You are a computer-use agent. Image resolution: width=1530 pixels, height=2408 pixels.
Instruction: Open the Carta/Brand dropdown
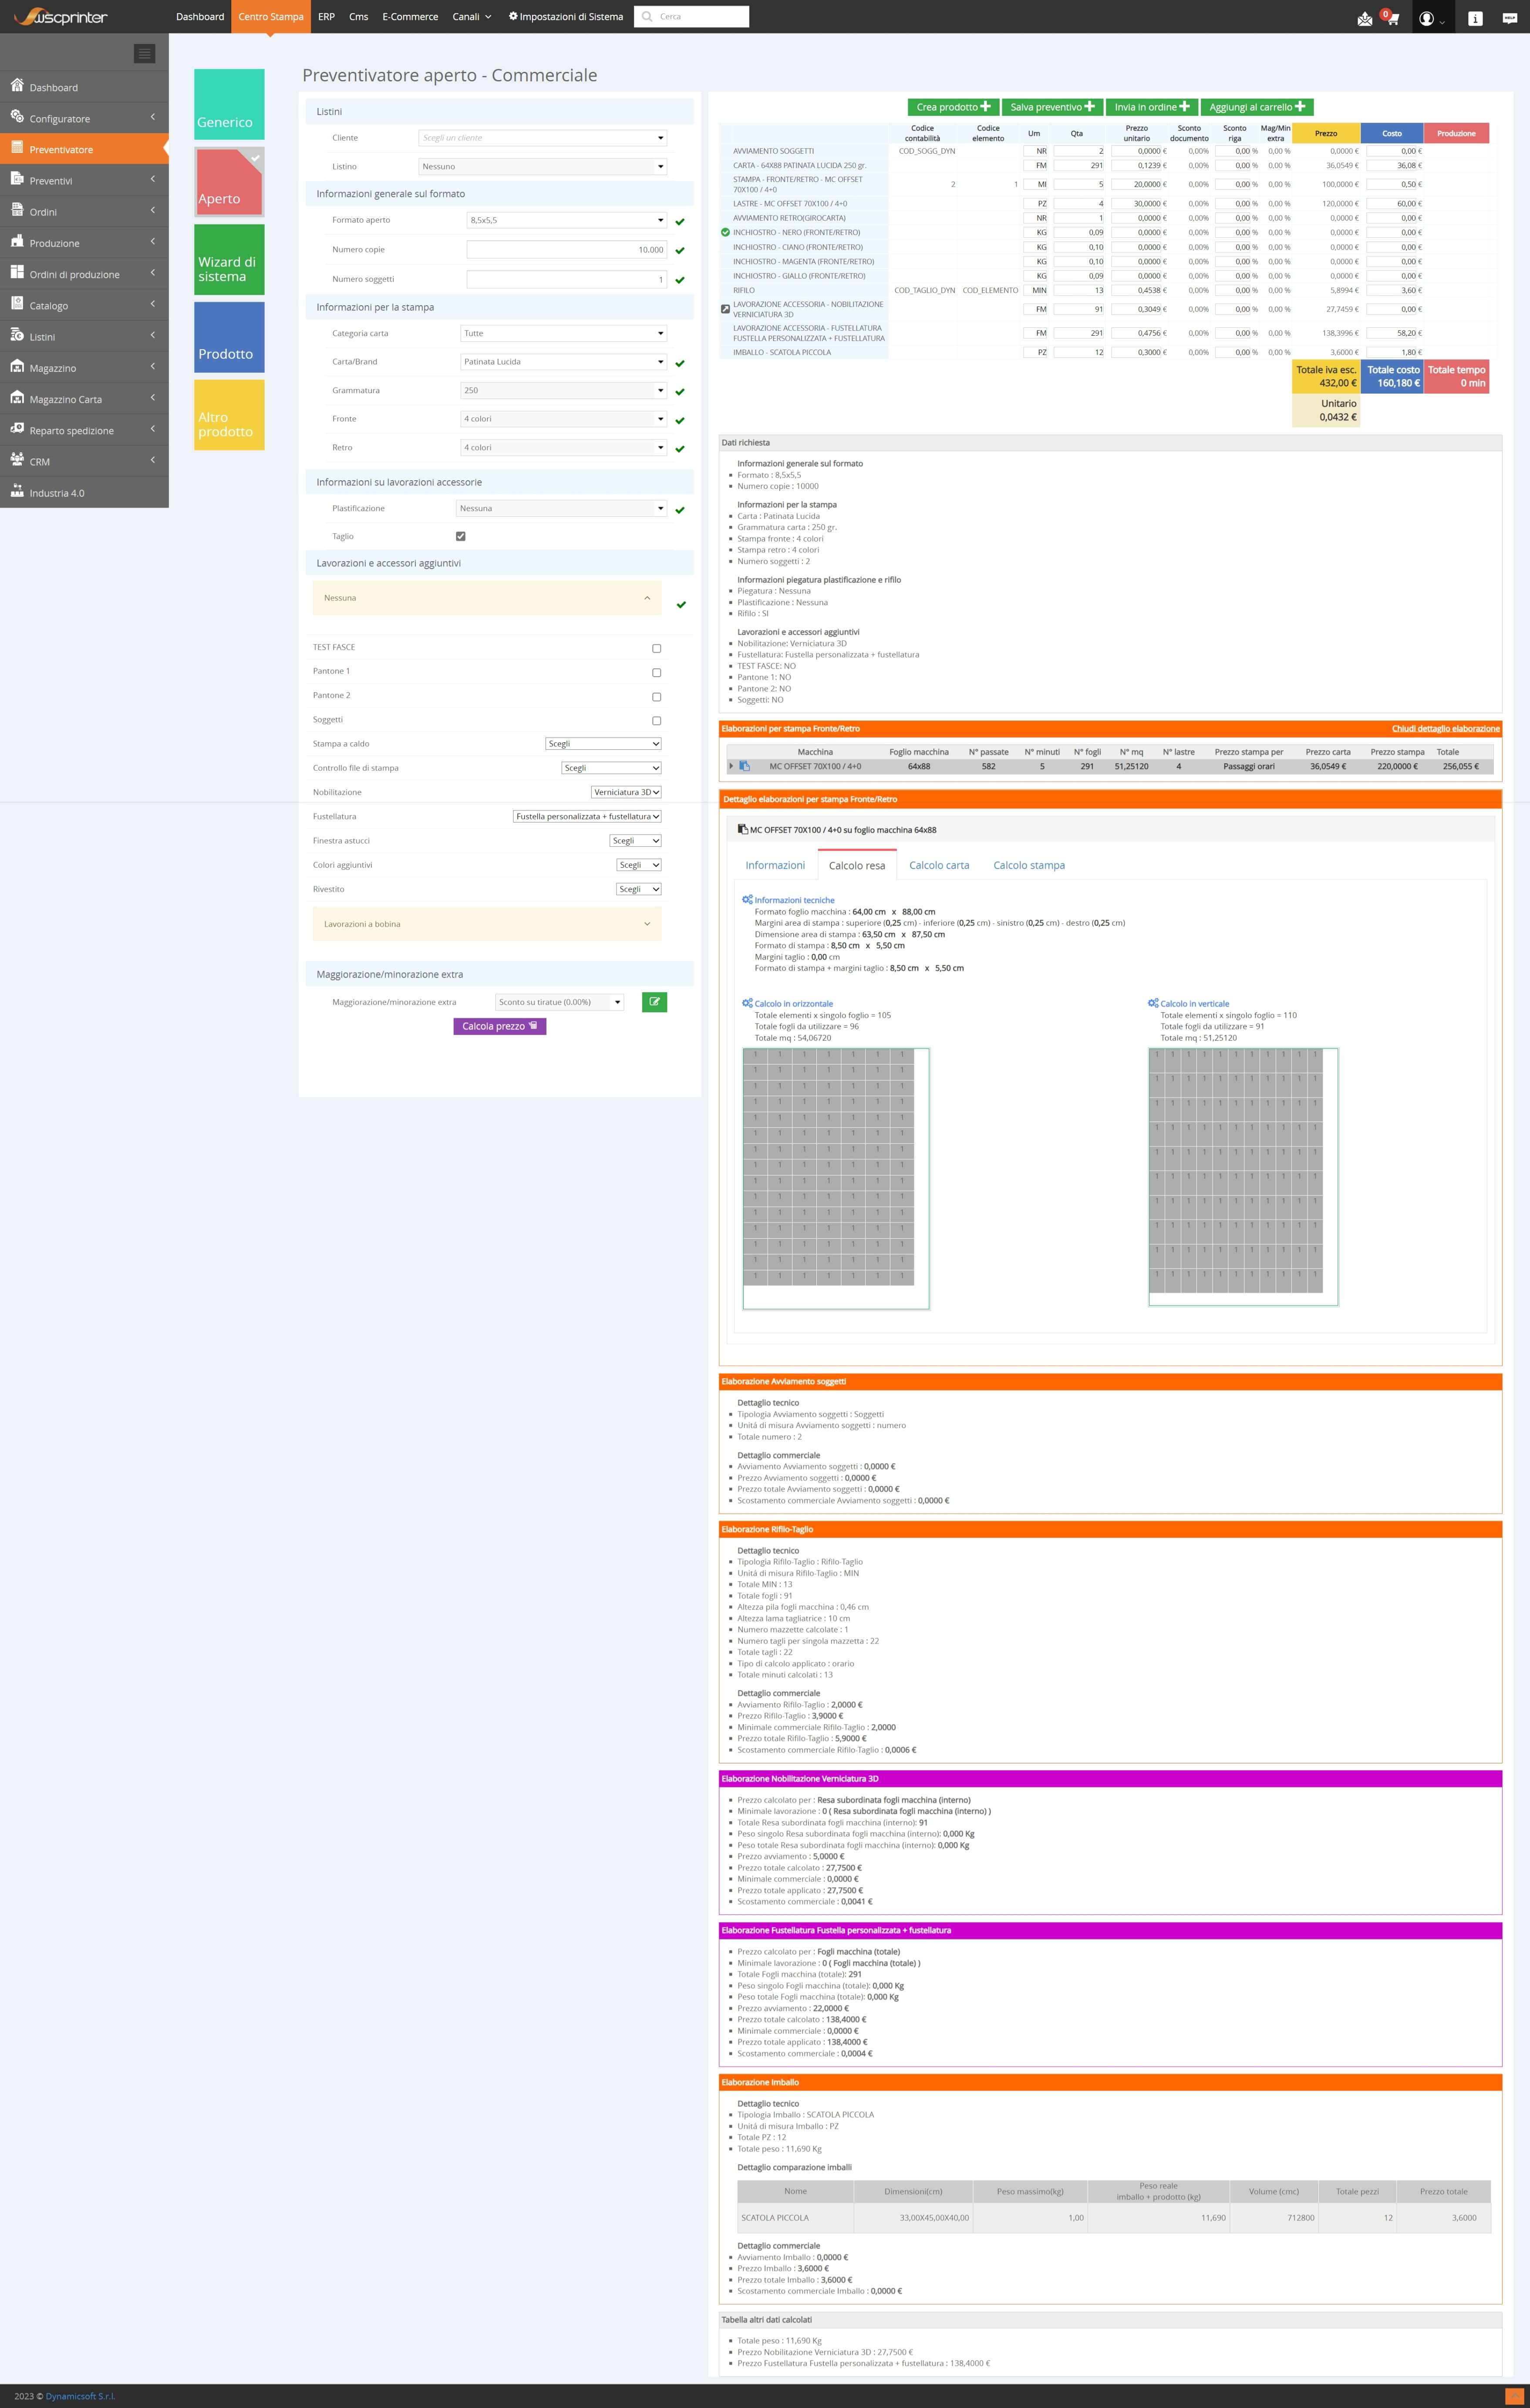563,362
